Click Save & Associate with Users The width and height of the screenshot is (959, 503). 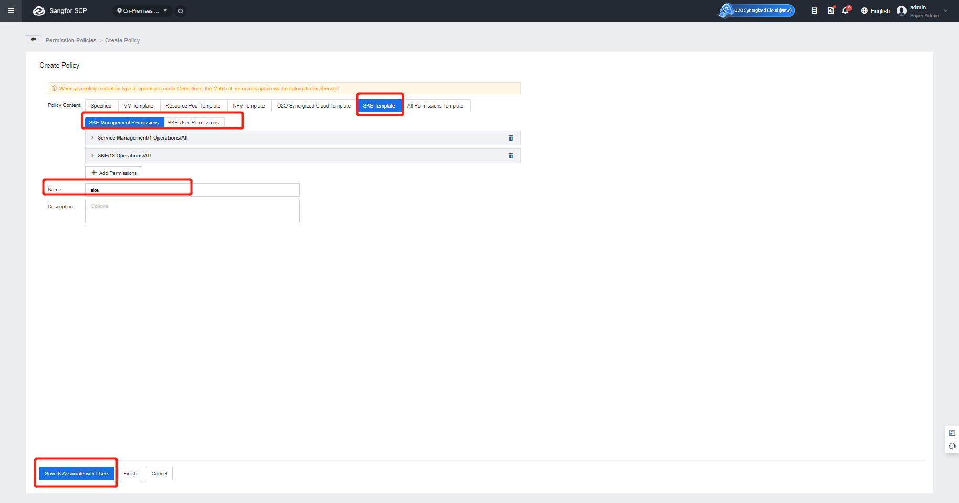point(77,474)
